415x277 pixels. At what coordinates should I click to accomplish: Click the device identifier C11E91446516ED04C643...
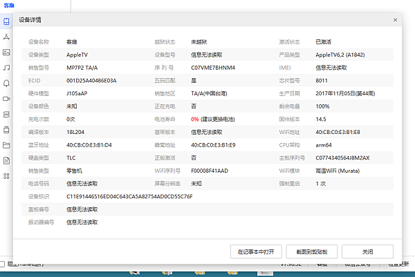point(129,197)
